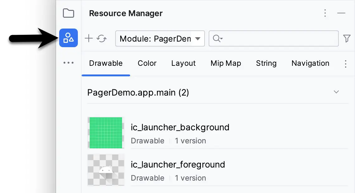Open Resource Manager options menu
This screenshot has height=193, width=355.
[x=325, y=13]
